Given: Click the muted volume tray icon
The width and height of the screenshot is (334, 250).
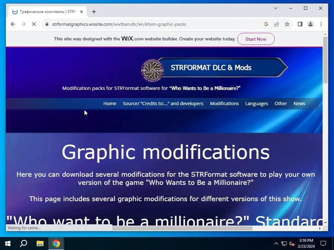Looking at the screenshot, I should [292, 243].
